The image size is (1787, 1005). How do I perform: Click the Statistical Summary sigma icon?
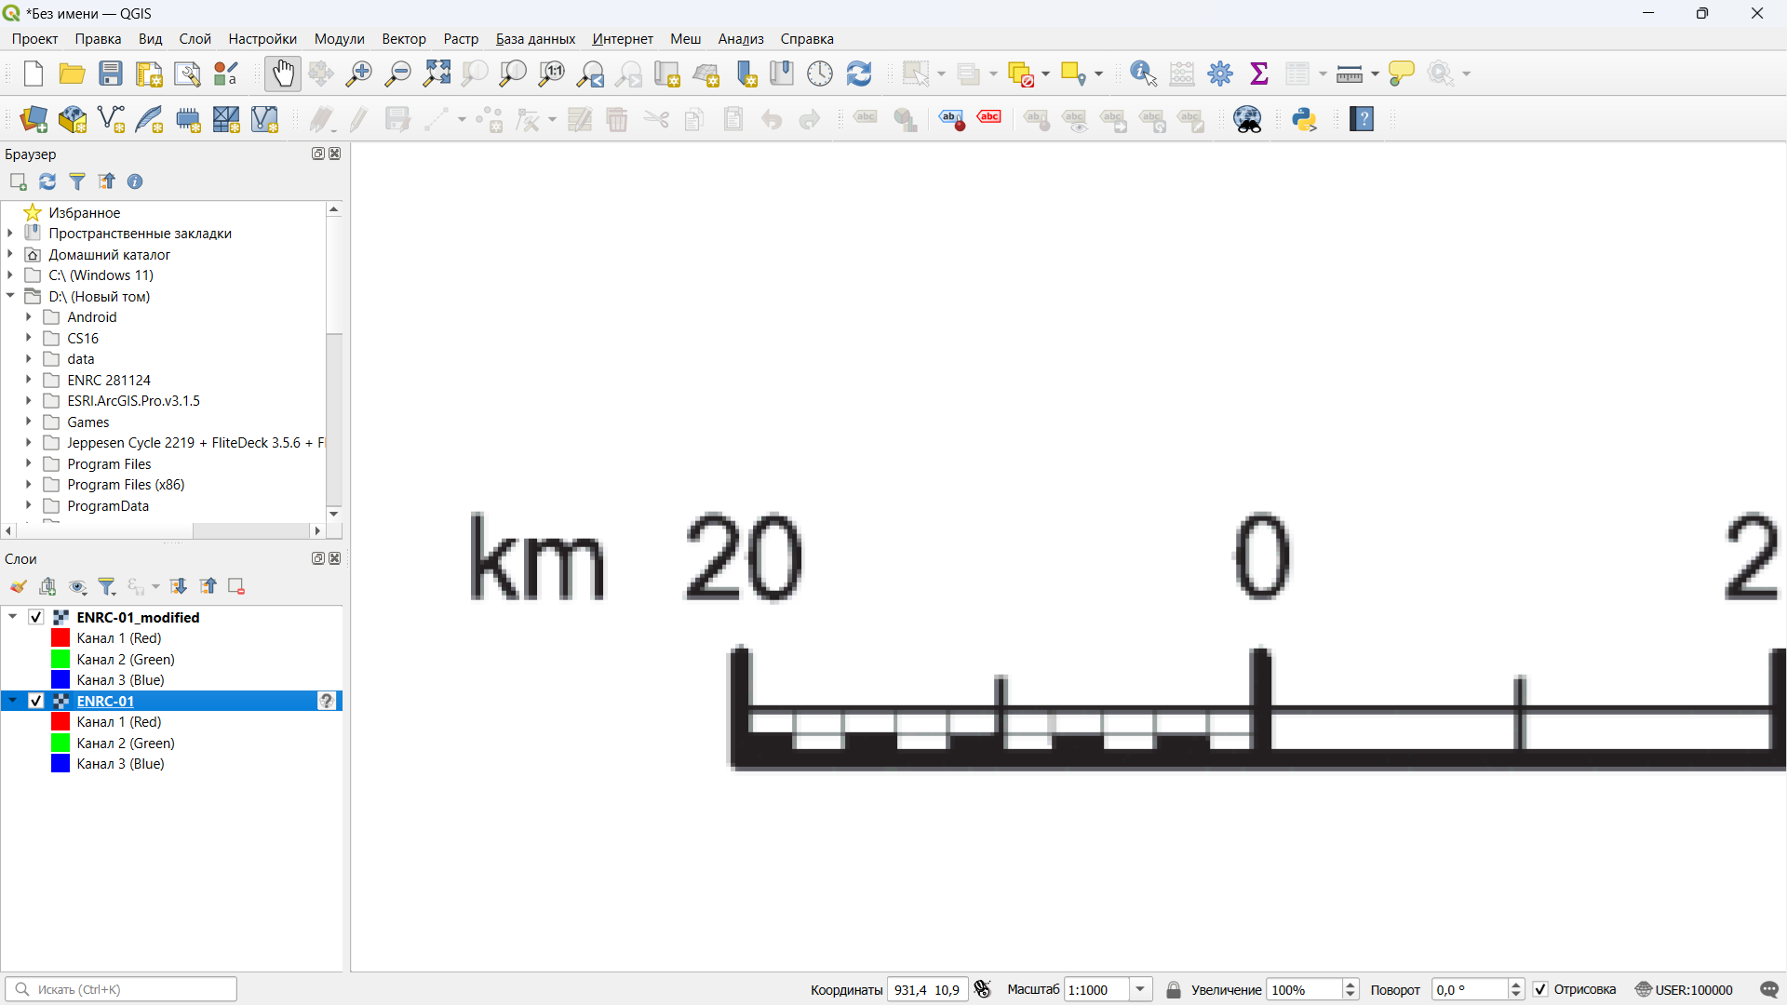click(x=1259, y=74)
